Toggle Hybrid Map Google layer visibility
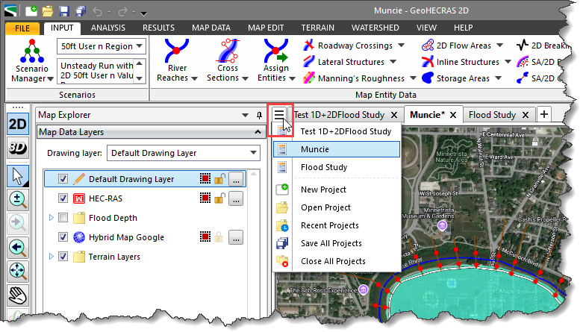 63,238
